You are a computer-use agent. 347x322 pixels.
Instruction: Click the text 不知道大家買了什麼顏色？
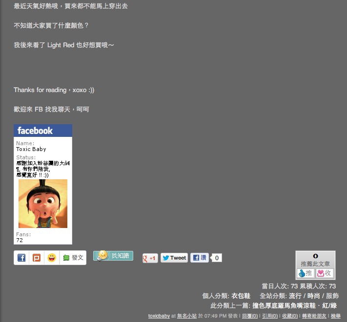(51, 25)
